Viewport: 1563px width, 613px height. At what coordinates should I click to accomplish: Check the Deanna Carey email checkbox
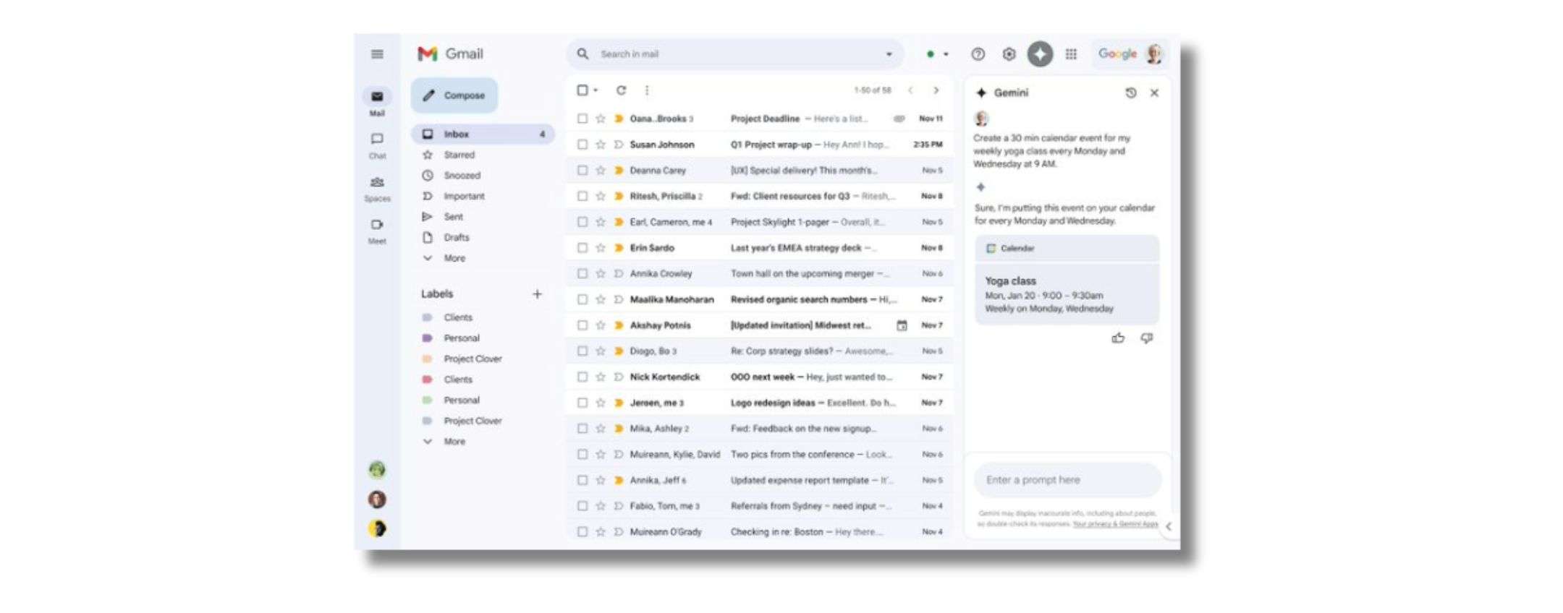583,171
